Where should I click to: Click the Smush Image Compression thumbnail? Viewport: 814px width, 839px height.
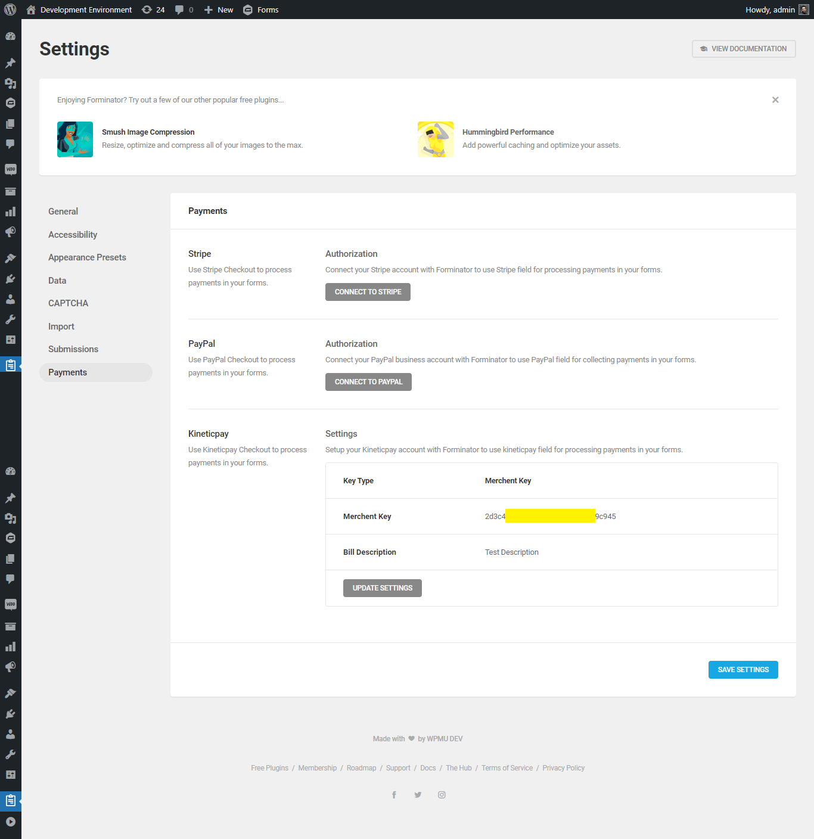(x=75, y=139)
